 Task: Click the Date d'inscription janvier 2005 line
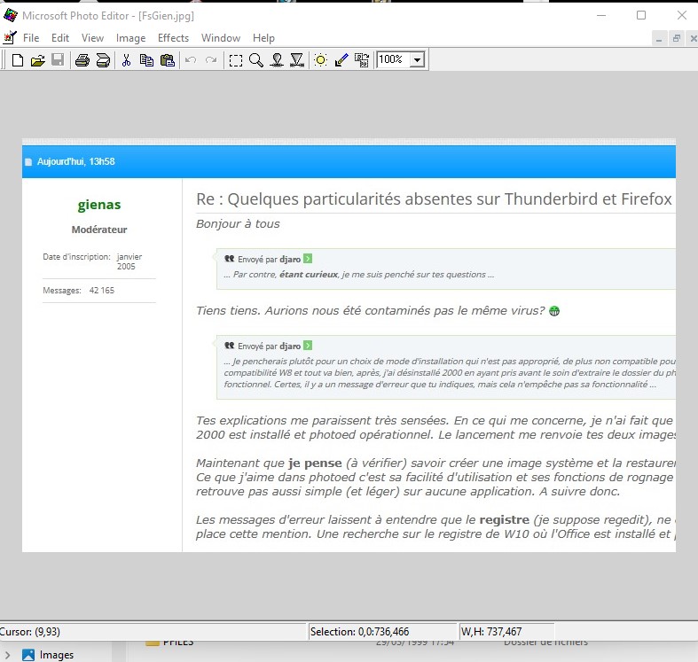[x=92, y=261]
